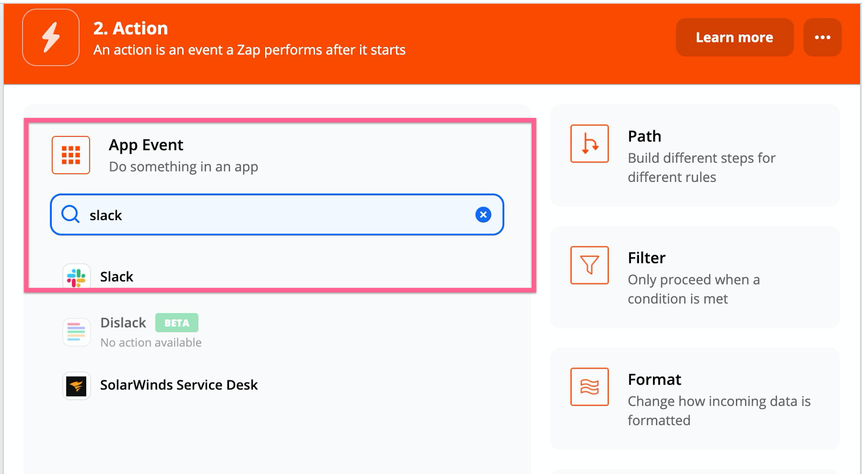Click the App Event heading
The image size is (862, 474).
tap(146, 145)
